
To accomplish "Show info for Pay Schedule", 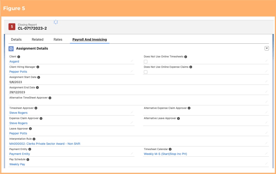I will [x=28, y=160].
